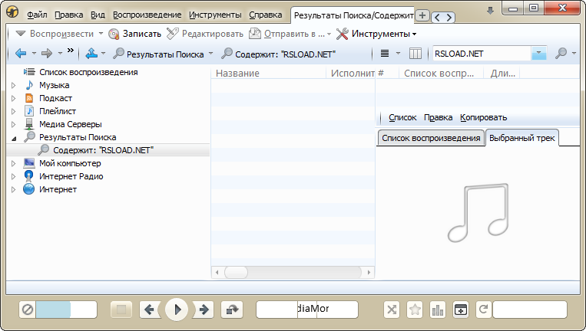
Task: Navigate back with blue left arrow
Action: [x=21, y=54]
